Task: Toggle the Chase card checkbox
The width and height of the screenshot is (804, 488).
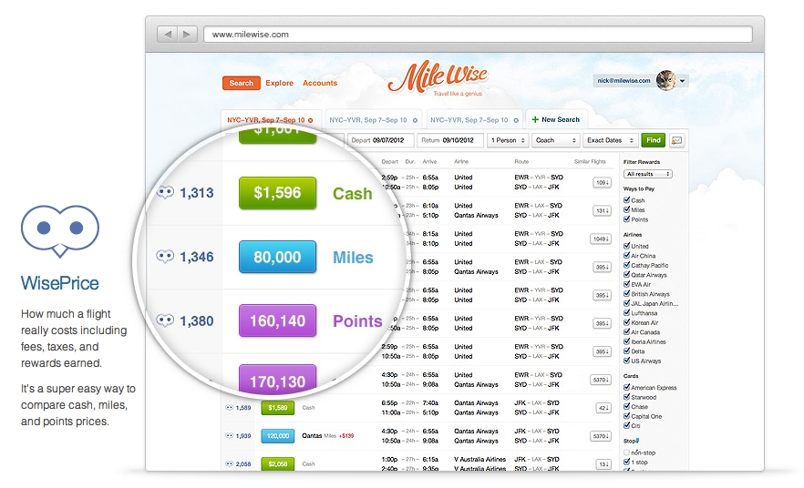Action: tap(626, 406)
